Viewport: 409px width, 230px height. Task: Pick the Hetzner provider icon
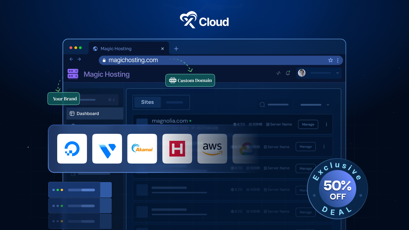(177, 149)
